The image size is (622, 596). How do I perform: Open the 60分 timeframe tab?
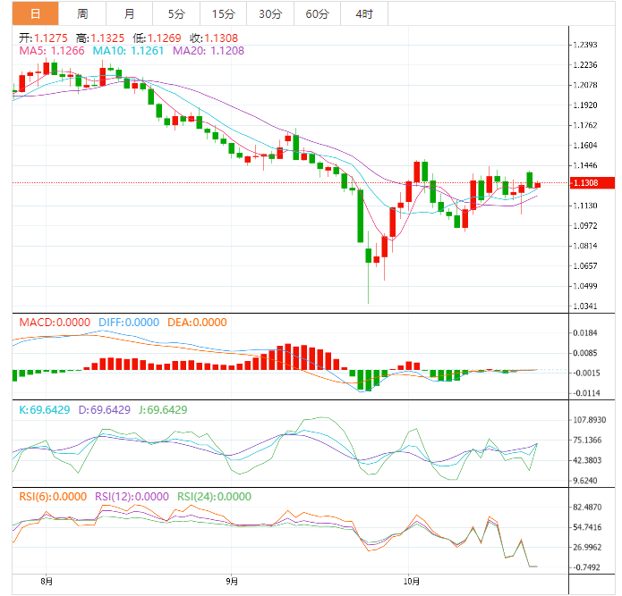(318, 14)
